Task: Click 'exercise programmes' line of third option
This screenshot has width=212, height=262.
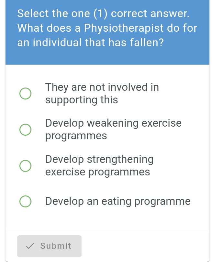Action: 97,172
